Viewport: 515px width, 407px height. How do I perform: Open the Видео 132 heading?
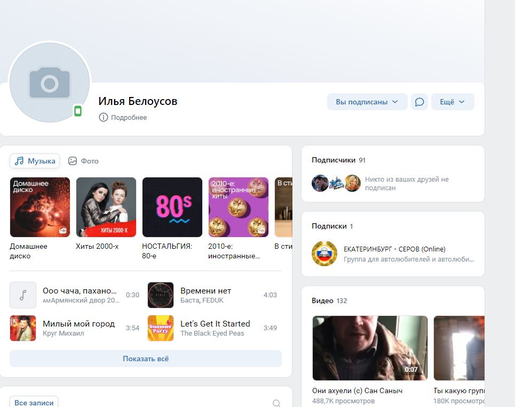point(329,301)
